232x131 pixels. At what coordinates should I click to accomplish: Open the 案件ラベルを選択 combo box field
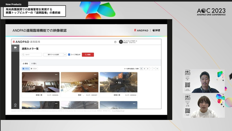[x=55, y=55]
